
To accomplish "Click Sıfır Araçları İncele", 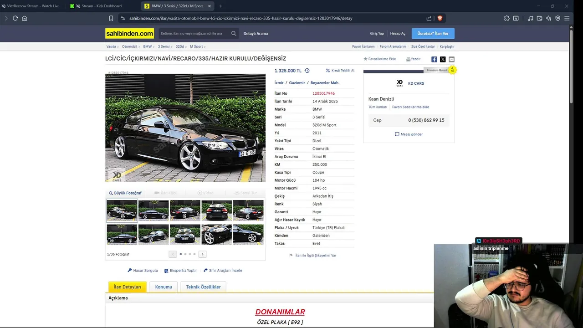I will point(223,271).
